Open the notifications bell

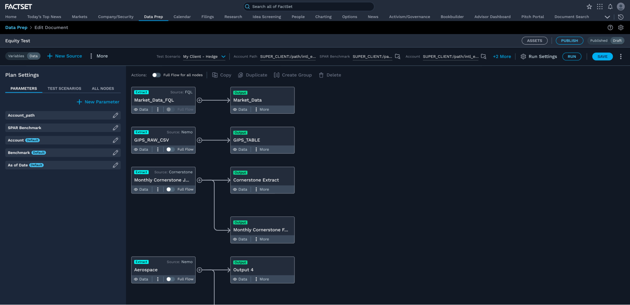point(610,7)
